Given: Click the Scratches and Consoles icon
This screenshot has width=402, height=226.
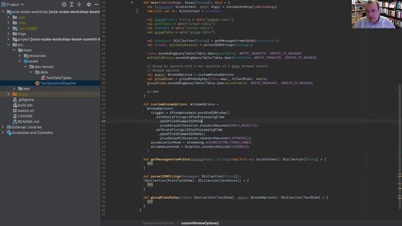Looking at the screenshot, I should pos(9,132).
